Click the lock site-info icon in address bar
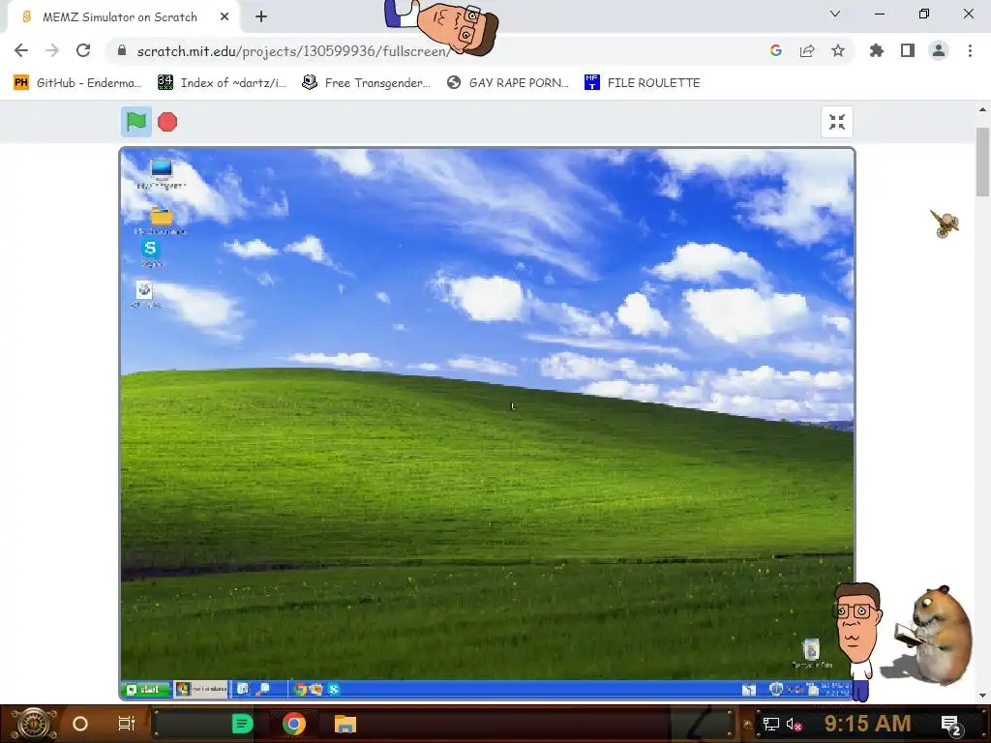 122,50
